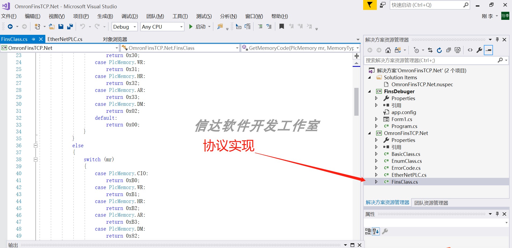Open the OmronFinsTCP.Net project scope dropdown
The width and height of the screenshot is (512, 248).
(x=116, y=48)
